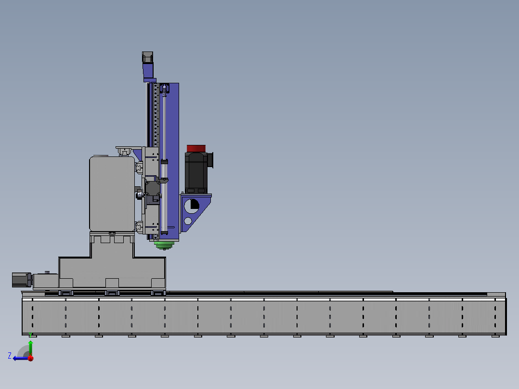Select the gray gearbox block beside the left motor
Screen dimensions: 519x389
(x=46, y=280)
